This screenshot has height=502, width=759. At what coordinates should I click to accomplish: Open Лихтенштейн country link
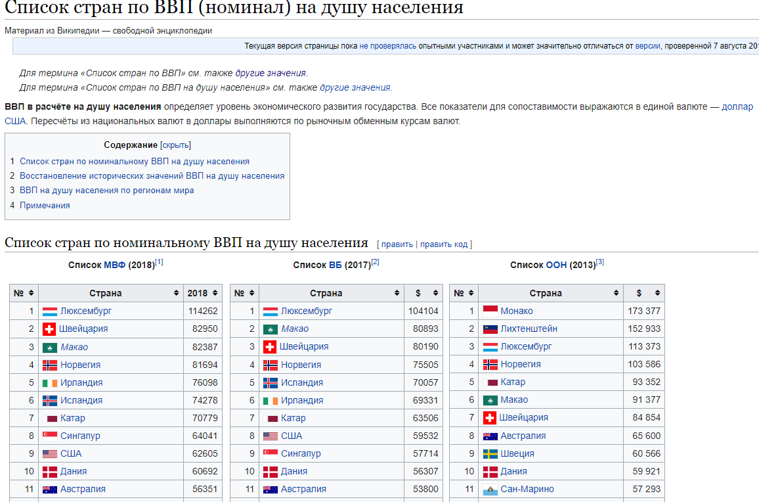coord(529,329)
